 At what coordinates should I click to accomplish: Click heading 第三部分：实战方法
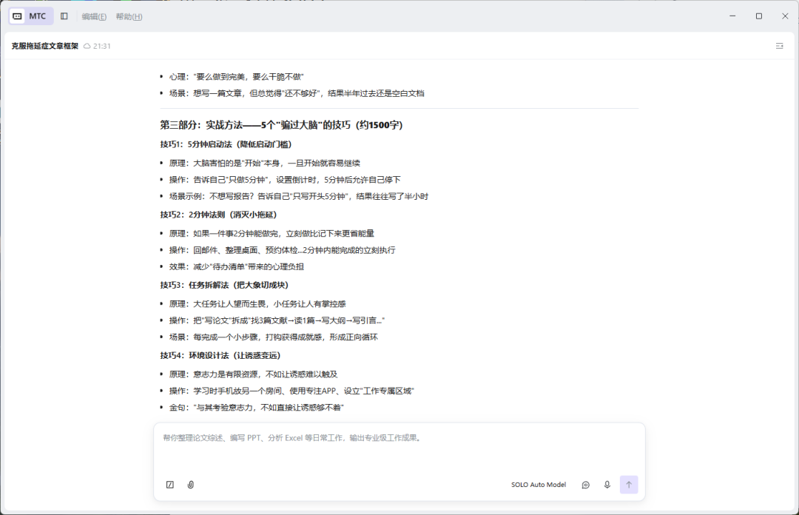coord(281,125)
